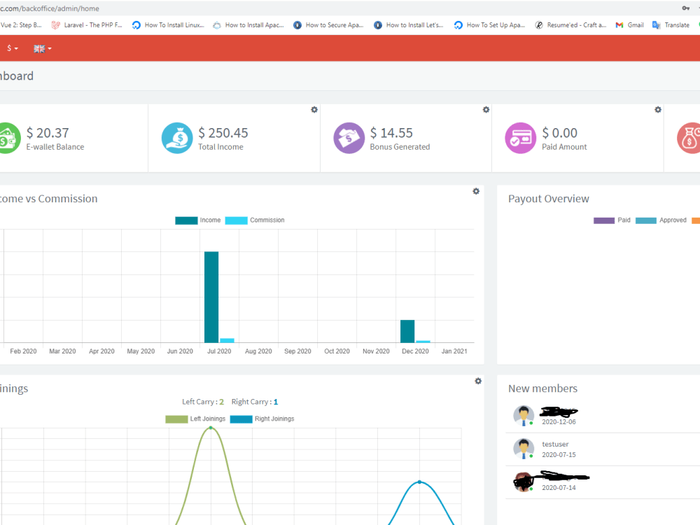
Task: Click the Left Carry value 2
Action: tap(221, 402)
